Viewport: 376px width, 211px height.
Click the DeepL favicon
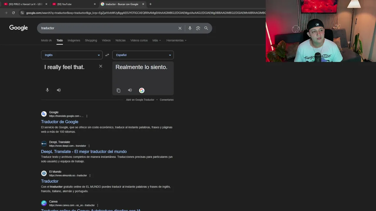[44, 144]
